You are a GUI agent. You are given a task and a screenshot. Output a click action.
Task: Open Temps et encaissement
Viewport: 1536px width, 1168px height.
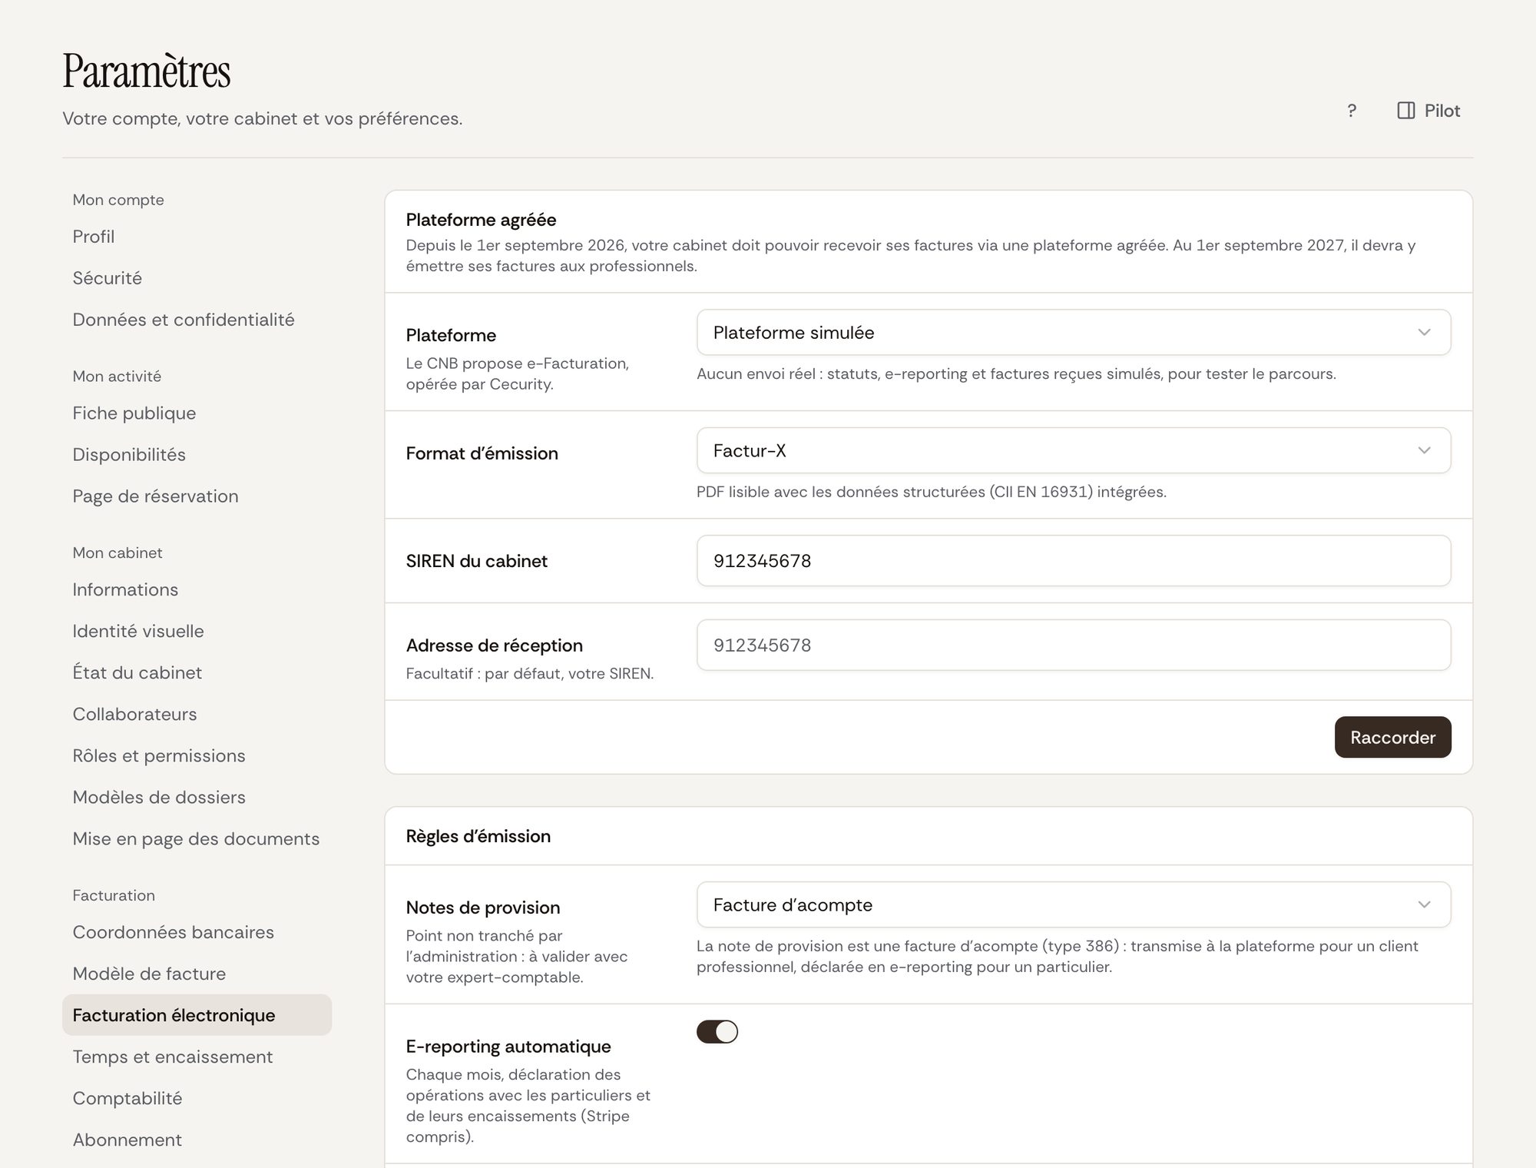(x=197, y=1057)
